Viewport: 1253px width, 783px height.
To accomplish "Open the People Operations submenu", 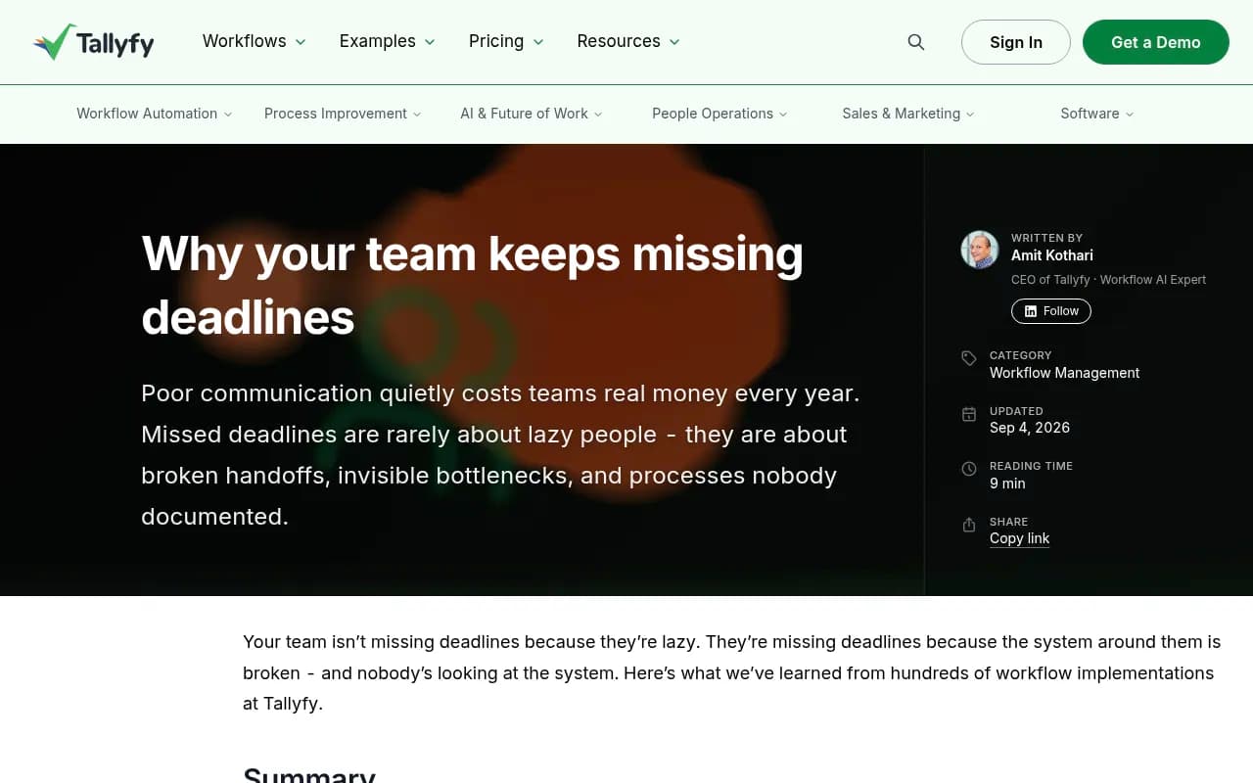I will click(x=719, y=114).
